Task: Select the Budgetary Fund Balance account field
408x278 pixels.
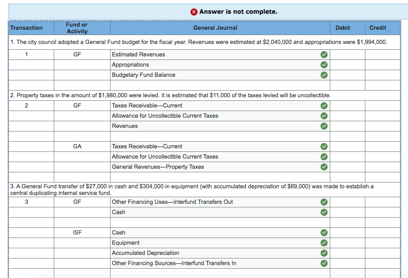Action: (x=220, y=75)
